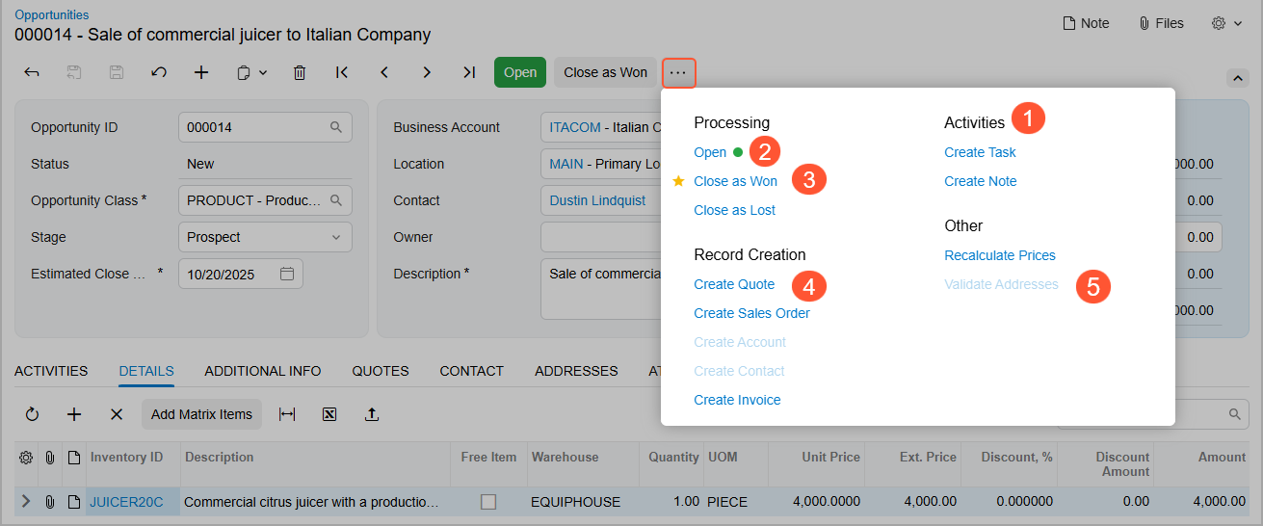Select Close as Lost menu item
This screenshot has width=1263, height=526.
click(734, 210)
